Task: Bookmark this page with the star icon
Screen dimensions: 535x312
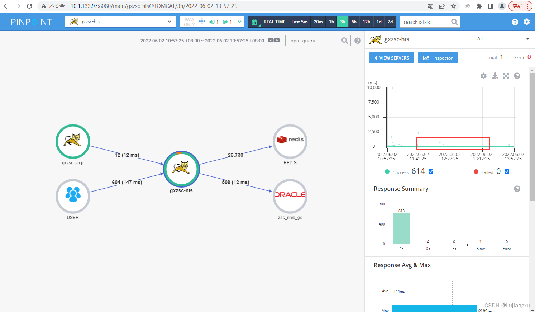Action: point(453,6)
